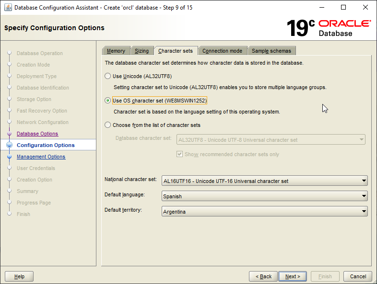Click the User Credentials step label
Viewport: 377px width, 284px height.
[36, 168]
